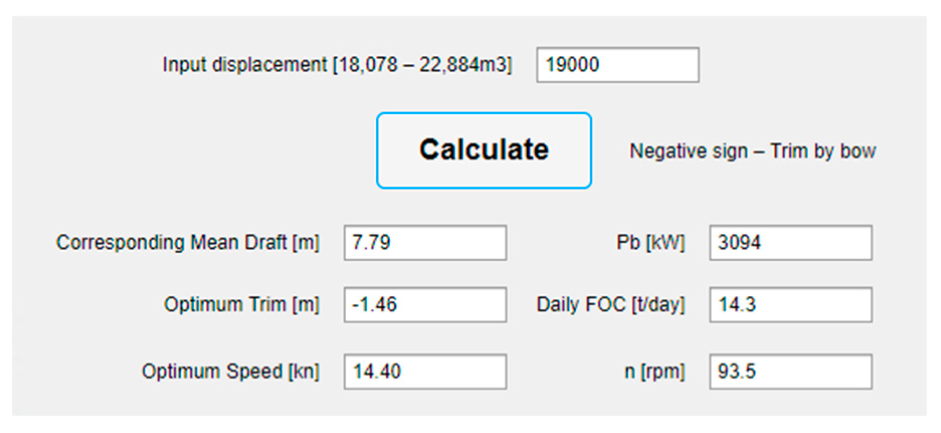
Task: Click the 'n [rpm]' label
Action: 654,372
